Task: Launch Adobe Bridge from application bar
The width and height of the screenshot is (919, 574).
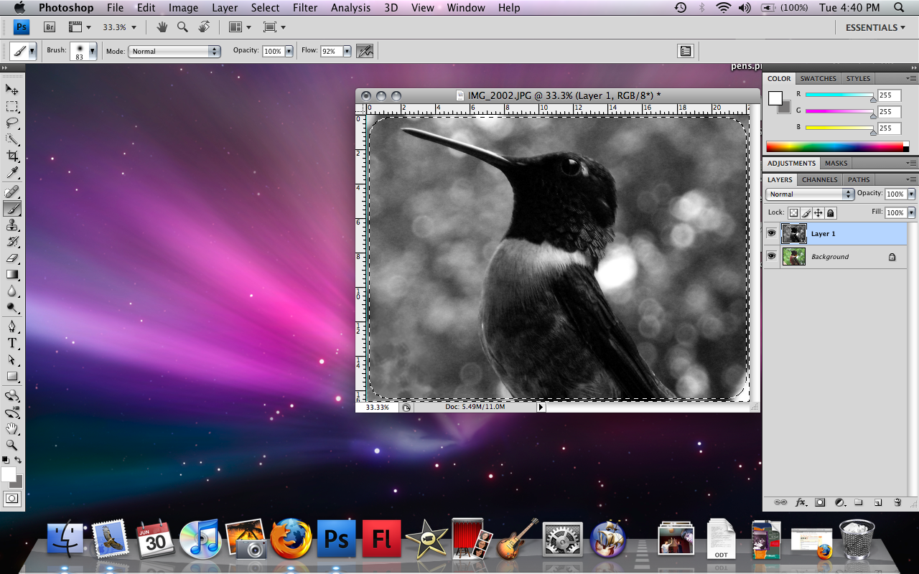Action: point(50,27)
